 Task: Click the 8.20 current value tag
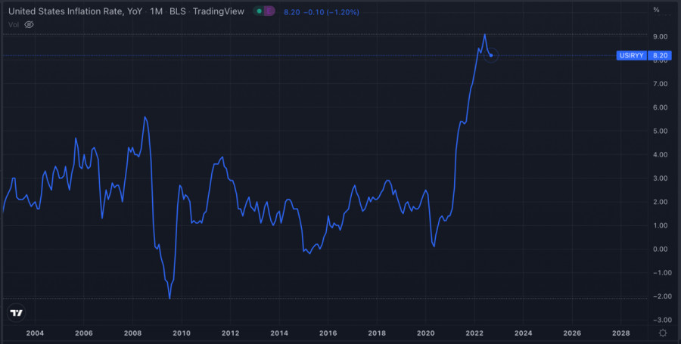point(660,55)
